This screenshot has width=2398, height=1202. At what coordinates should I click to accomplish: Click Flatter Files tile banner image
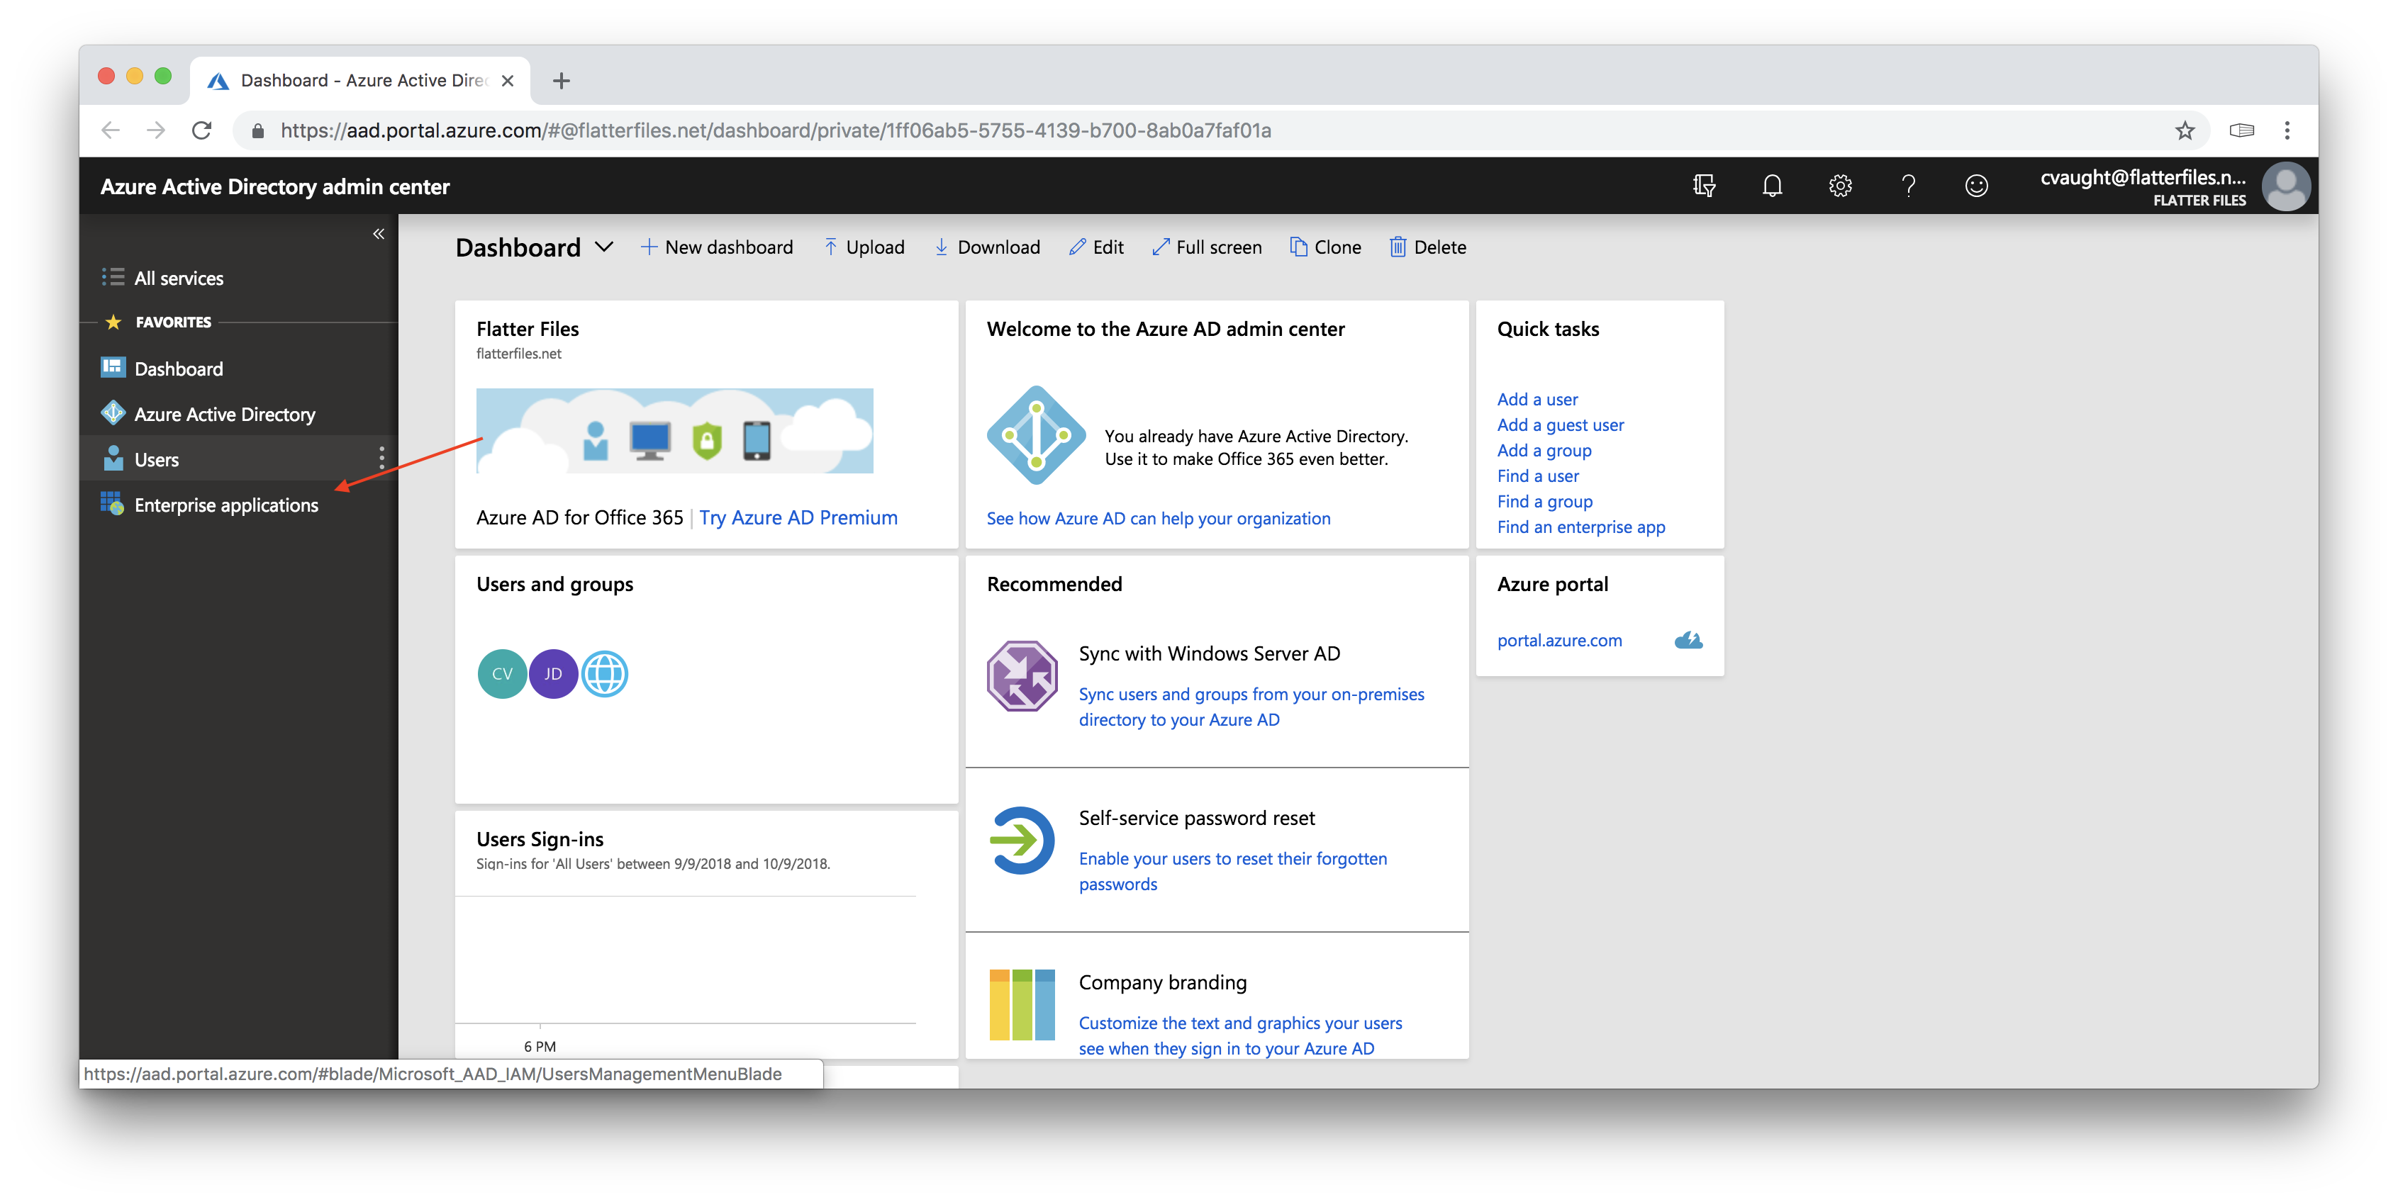pos(674,431)
